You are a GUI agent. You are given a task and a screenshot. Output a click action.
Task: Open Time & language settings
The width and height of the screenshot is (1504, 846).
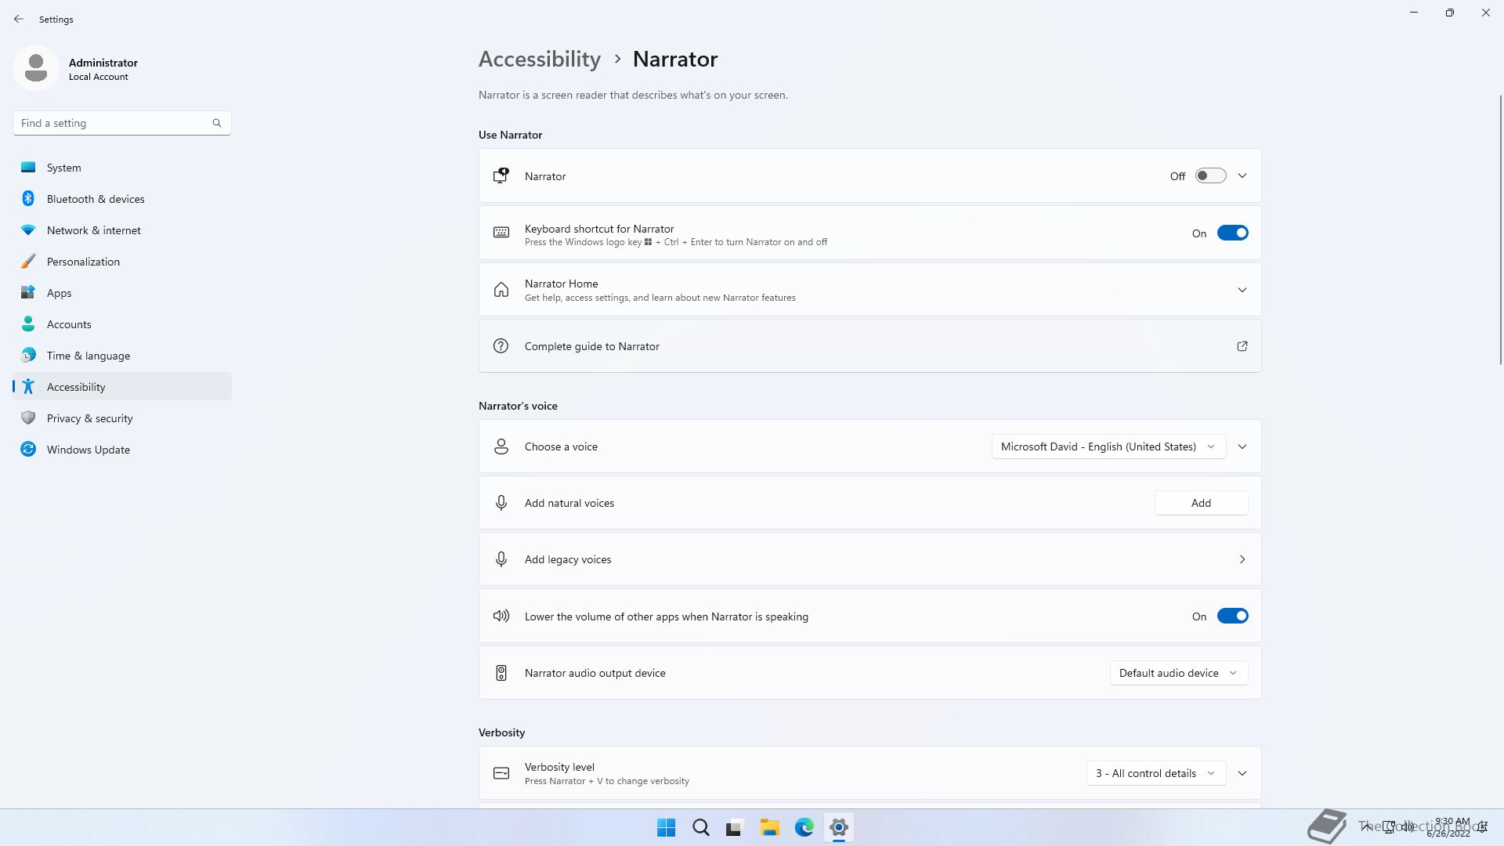point(122,356)
